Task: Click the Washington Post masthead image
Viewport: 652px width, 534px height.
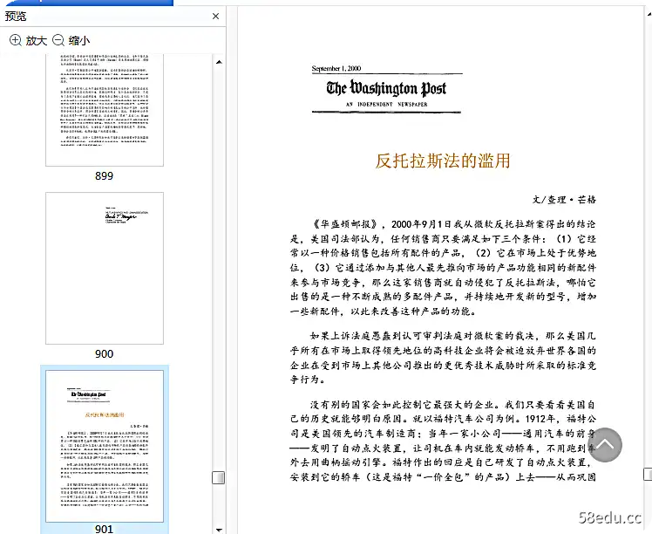Action: coord(387,92)
